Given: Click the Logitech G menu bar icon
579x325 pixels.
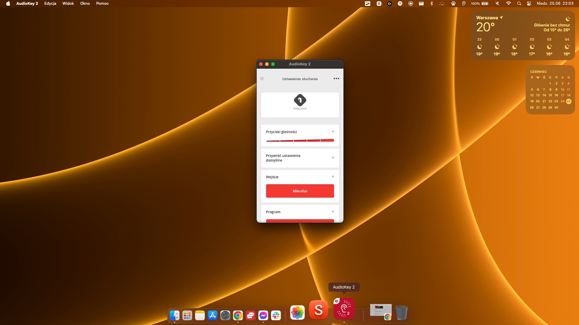Looking at the screenshot, I should tap(390, 4).
